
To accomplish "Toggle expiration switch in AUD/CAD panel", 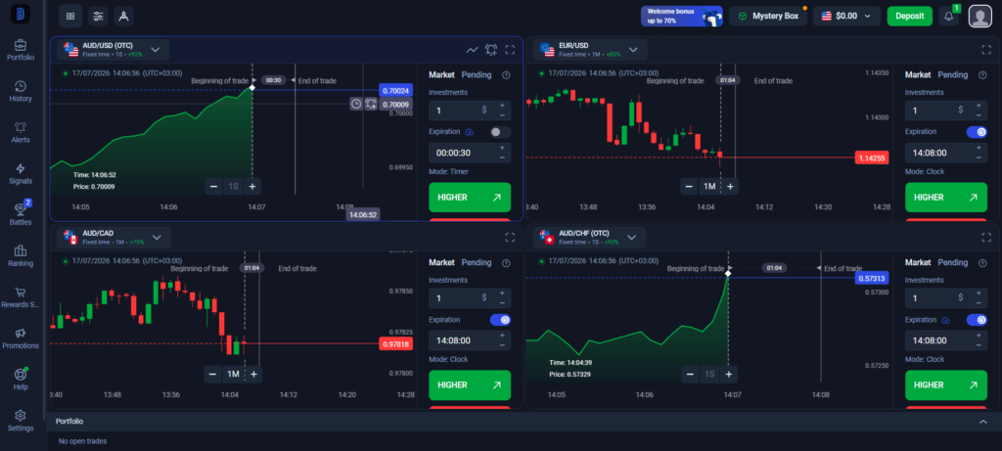I will click(500, 320).
